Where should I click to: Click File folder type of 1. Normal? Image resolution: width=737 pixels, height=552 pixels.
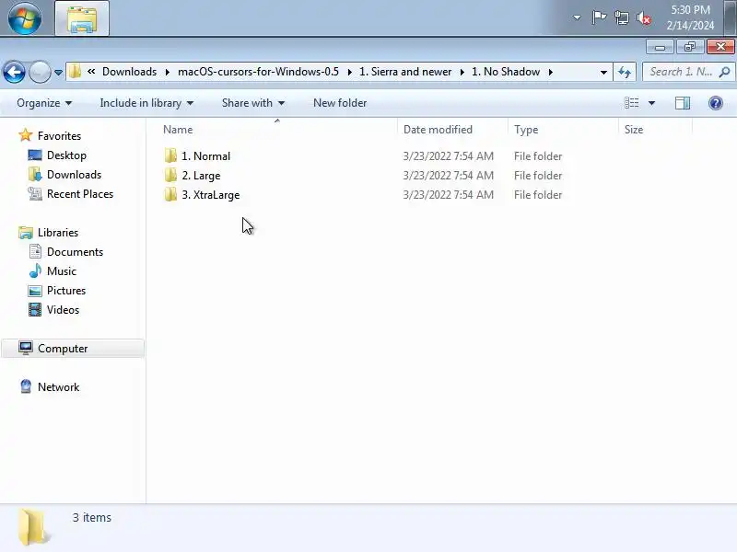click(x=538, y=156)
